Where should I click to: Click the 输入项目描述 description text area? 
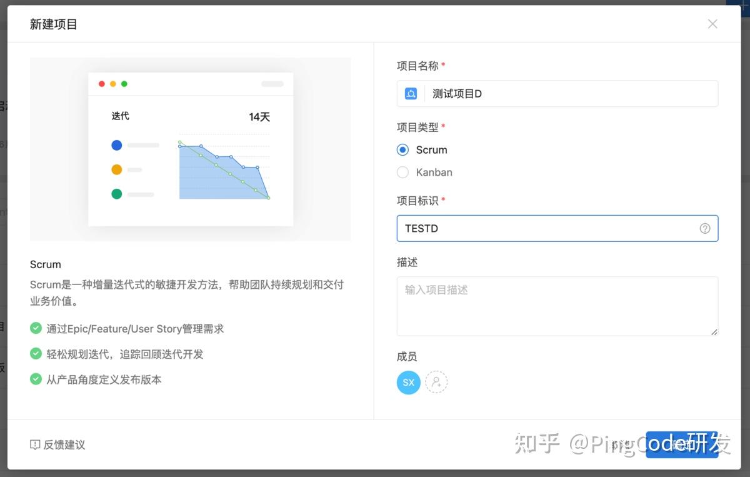[x=557, y=306]
